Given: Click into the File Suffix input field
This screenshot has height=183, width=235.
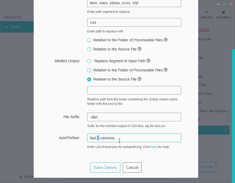Looking at the screenshot, I should (134, 117).
